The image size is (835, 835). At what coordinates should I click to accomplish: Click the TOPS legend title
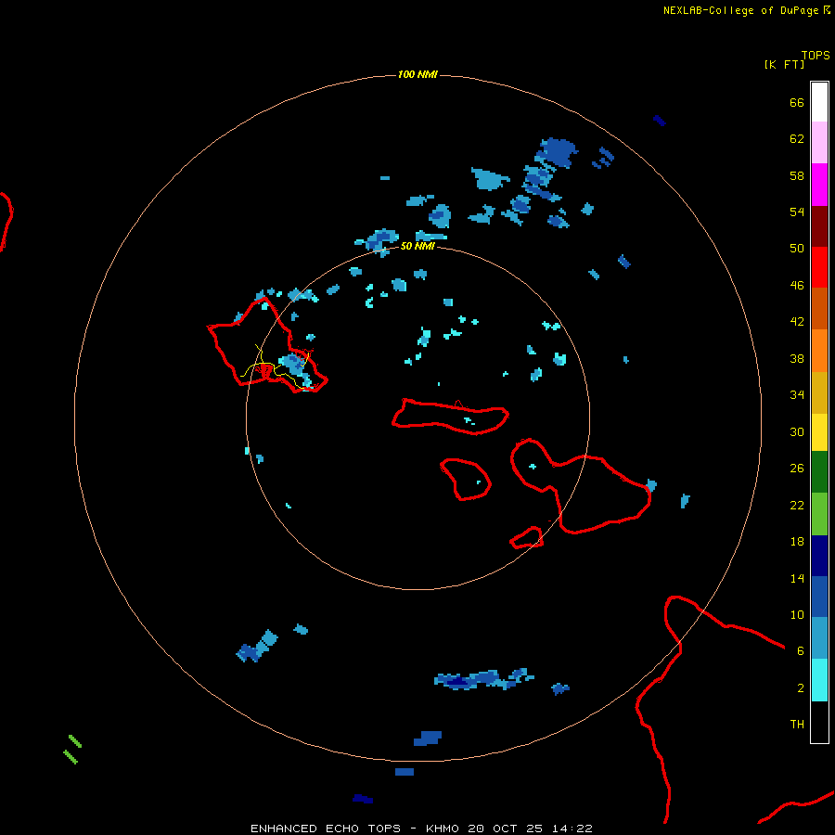pyautogui.click(x=816, y=56)
